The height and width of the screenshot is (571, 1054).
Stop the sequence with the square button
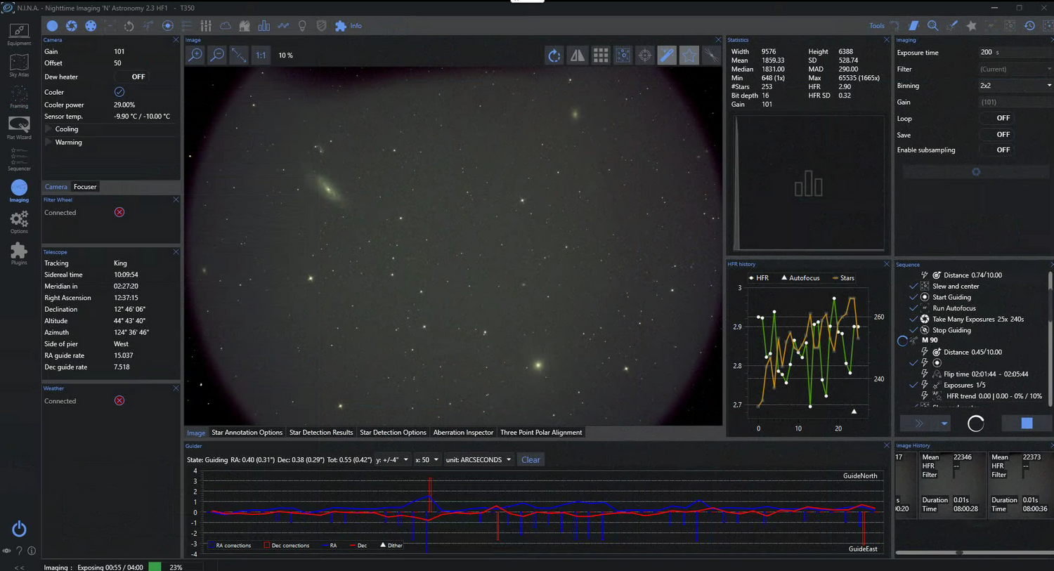[x=1027, y=423]
